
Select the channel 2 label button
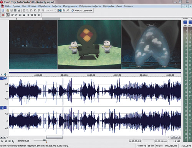[2, 108]
